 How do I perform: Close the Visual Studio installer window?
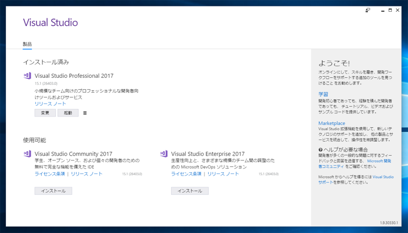[x=398, y=10]
